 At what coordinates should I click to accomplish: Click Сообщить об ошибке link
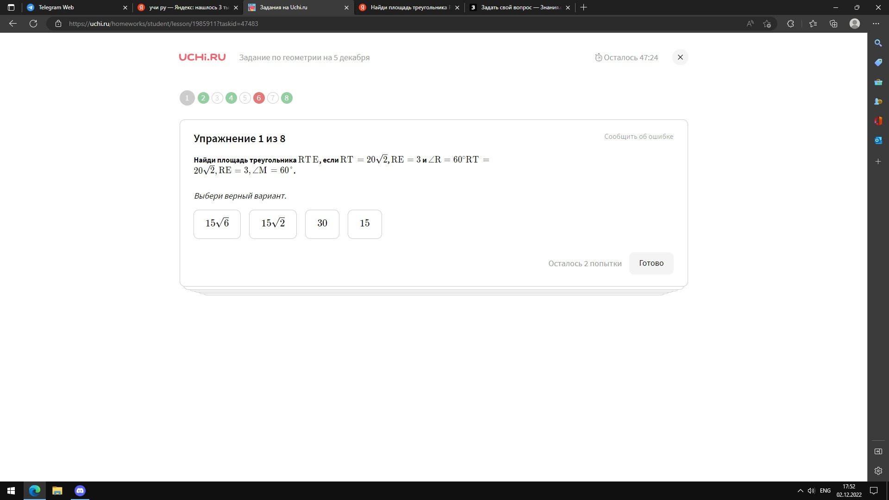click(x=639, y=137)
